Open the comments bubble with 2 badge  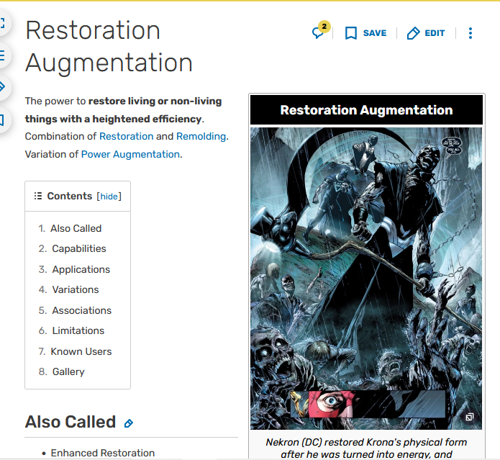[x=321, y=31]
